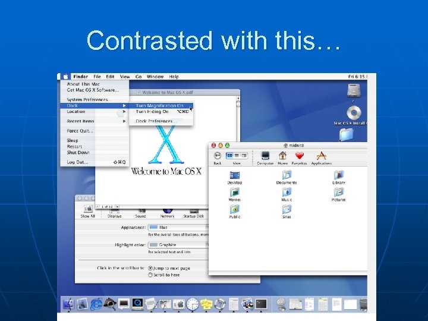Expand the Location submenu

coord(95,112)
